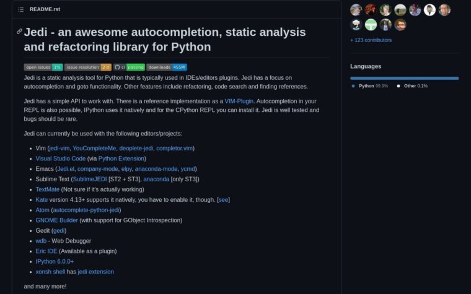Open the VIM-Plugin link
Image resolution: width=471 pixels, height=294 pixels.
(x=239, y=102)
